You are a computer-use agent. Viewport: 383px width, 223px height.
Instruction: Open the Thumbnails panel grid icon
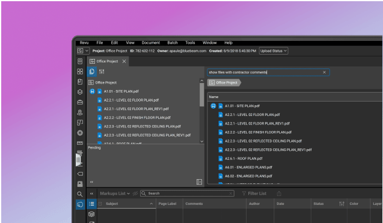click(x=80, y=72)
